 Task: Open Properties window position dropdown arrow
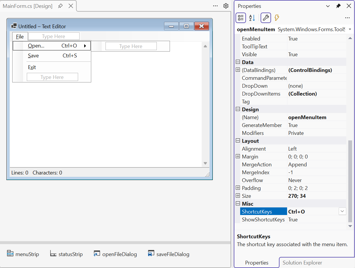(328, 6)
